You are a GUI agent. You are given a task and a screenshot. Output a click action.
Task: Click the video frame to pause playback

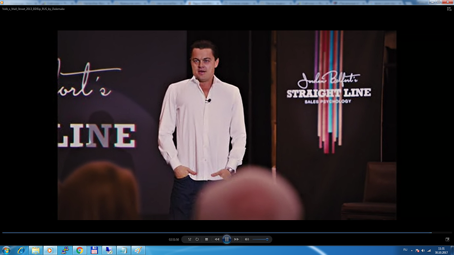pos(227,125)
